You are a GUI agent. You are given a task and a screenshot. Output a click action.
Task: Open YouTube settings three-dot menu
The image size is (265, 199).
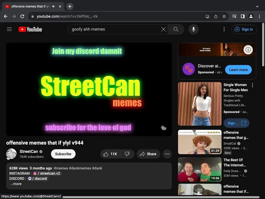click(x=224, y=29)
